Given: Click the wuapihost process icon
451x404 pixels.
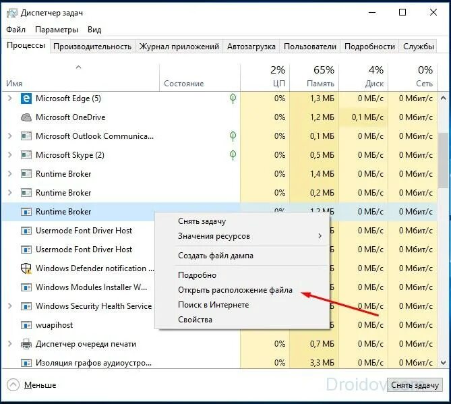Looking at the screenshot, I should [x=26, y=325].
